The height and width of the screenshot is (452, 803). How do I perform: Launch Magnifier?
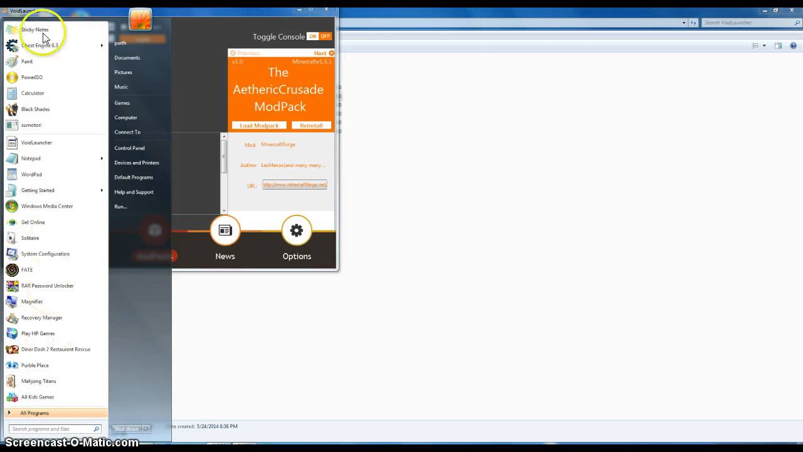(x=55, y=301)
